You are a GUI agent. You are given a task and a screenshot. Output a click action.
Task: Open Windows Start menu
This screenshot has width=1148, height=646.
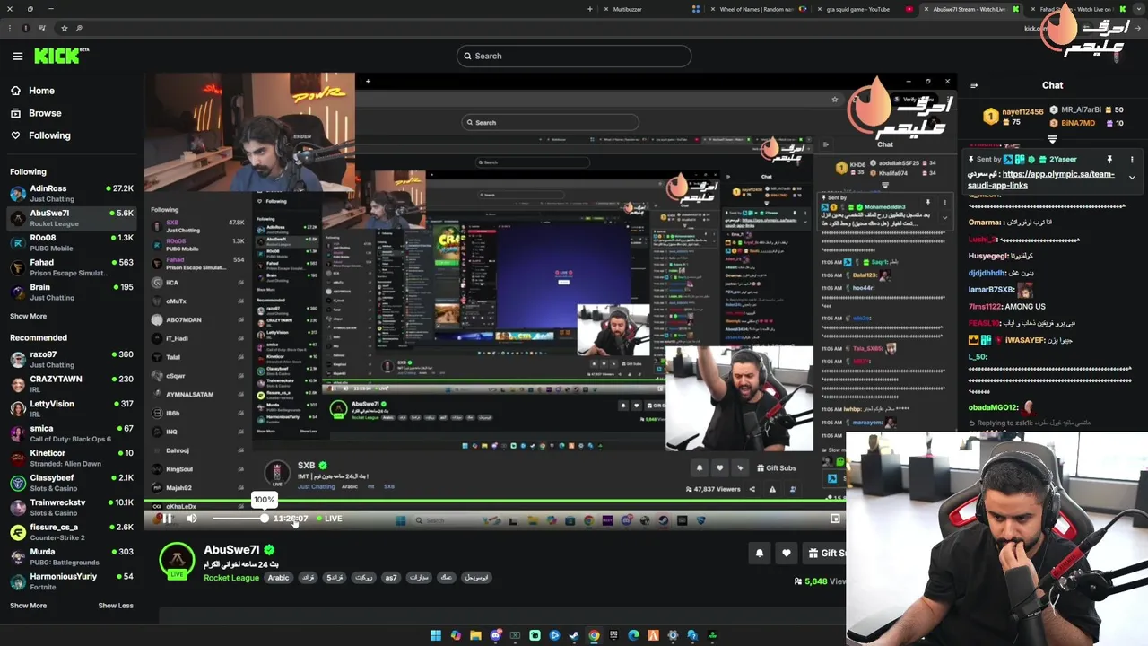[x=436, y=635]
